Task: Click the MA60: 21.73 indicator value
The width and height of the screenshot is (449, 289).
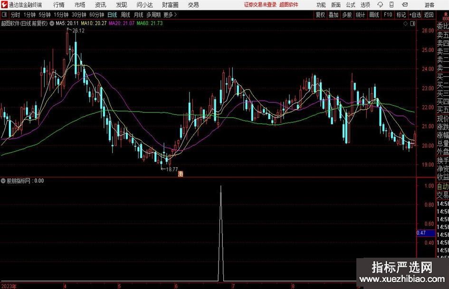Action: point(150,23)
